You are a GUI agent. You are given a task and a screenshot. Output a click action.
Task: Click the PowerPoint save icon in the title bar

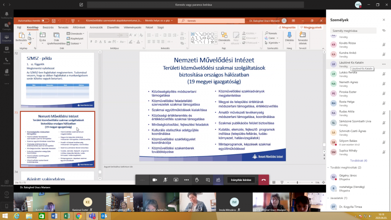54,21
